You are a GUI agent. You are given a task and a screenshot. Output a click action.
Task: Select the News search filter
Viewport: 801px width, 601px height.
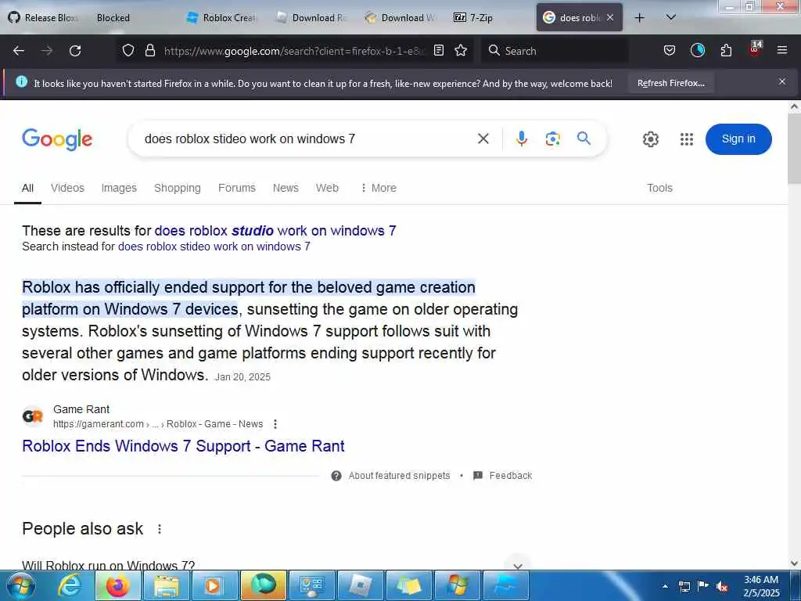[286, 188]
